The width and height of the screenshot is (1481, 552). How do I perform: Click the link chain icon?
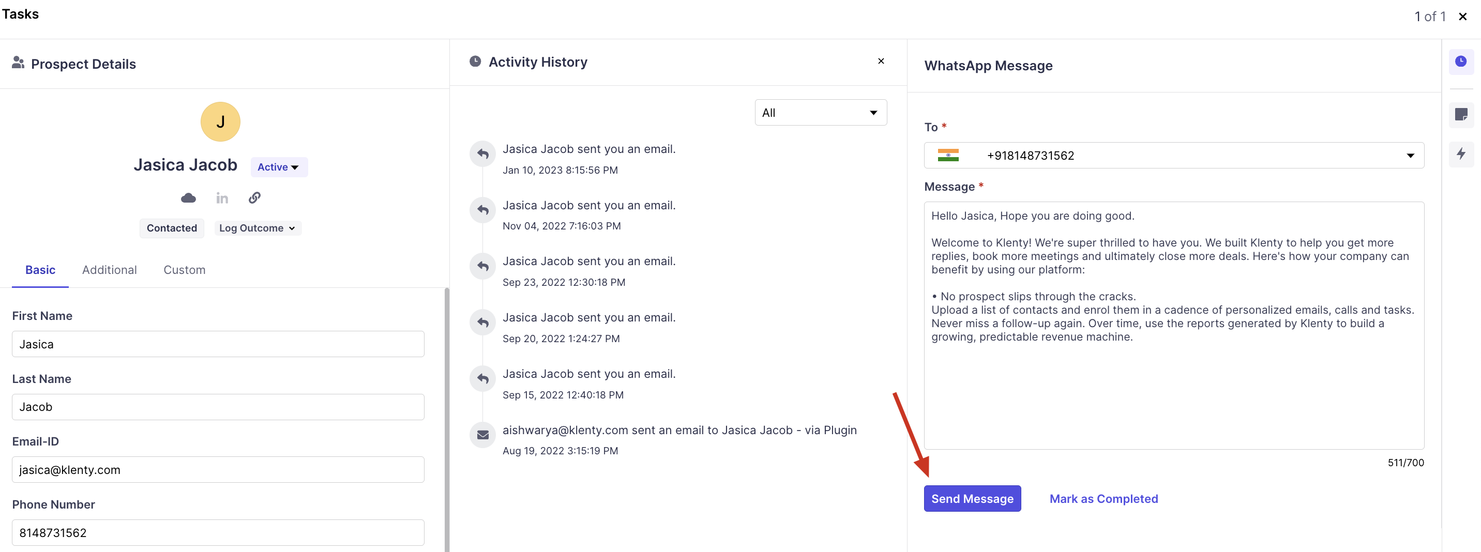tap(255, 198)
